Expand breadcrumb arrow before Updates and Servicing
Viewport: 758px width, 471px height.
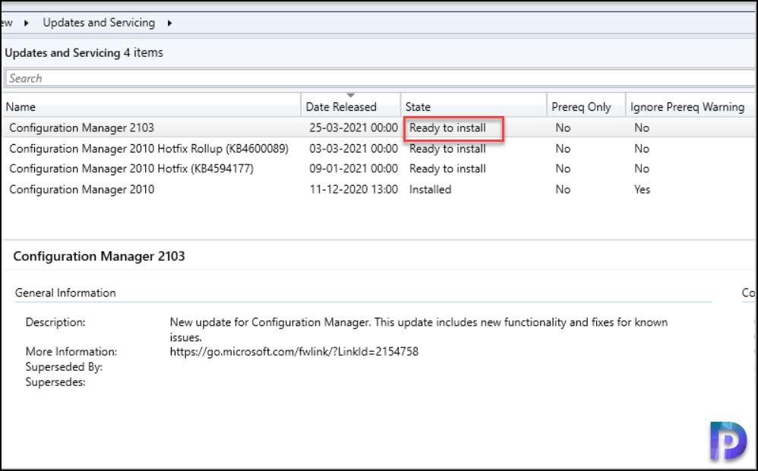click(27, 23)
